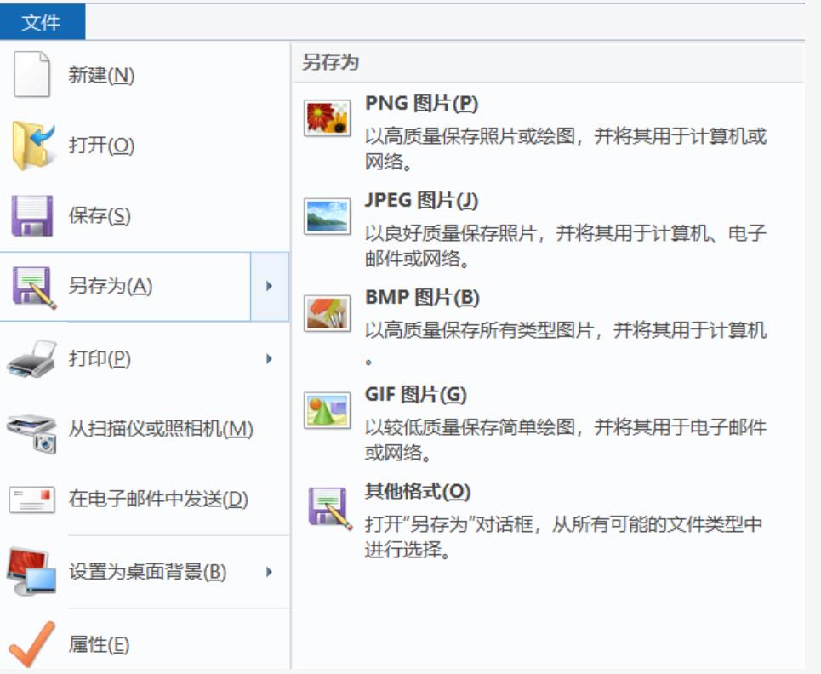821x674 pixels.
Task: Click the blank page icon for 新建
Action: point(32,75)
